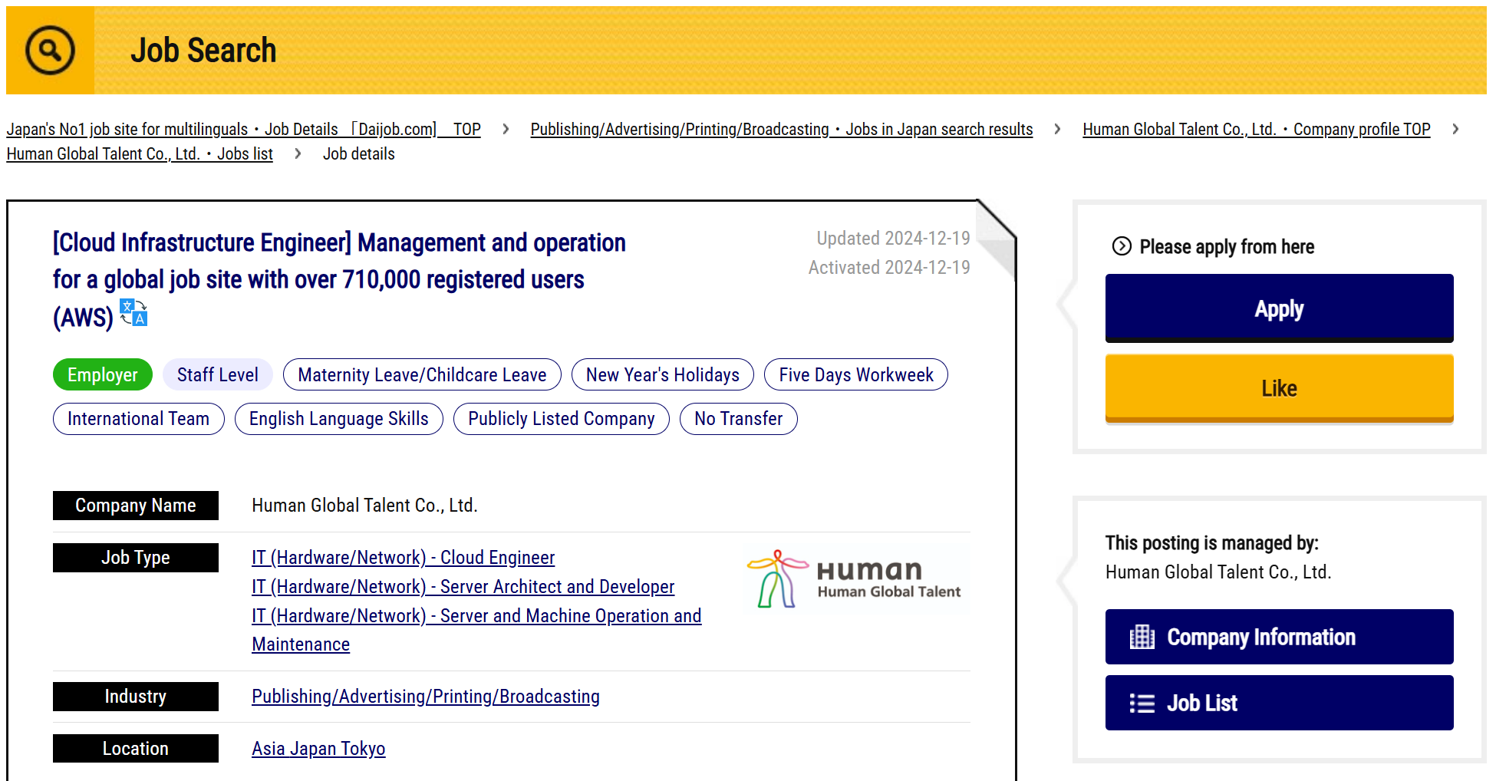Screen dimensions: 1496x781
Task: Click the 'Activated 2024-12-19' text
Action: (889, 268)
